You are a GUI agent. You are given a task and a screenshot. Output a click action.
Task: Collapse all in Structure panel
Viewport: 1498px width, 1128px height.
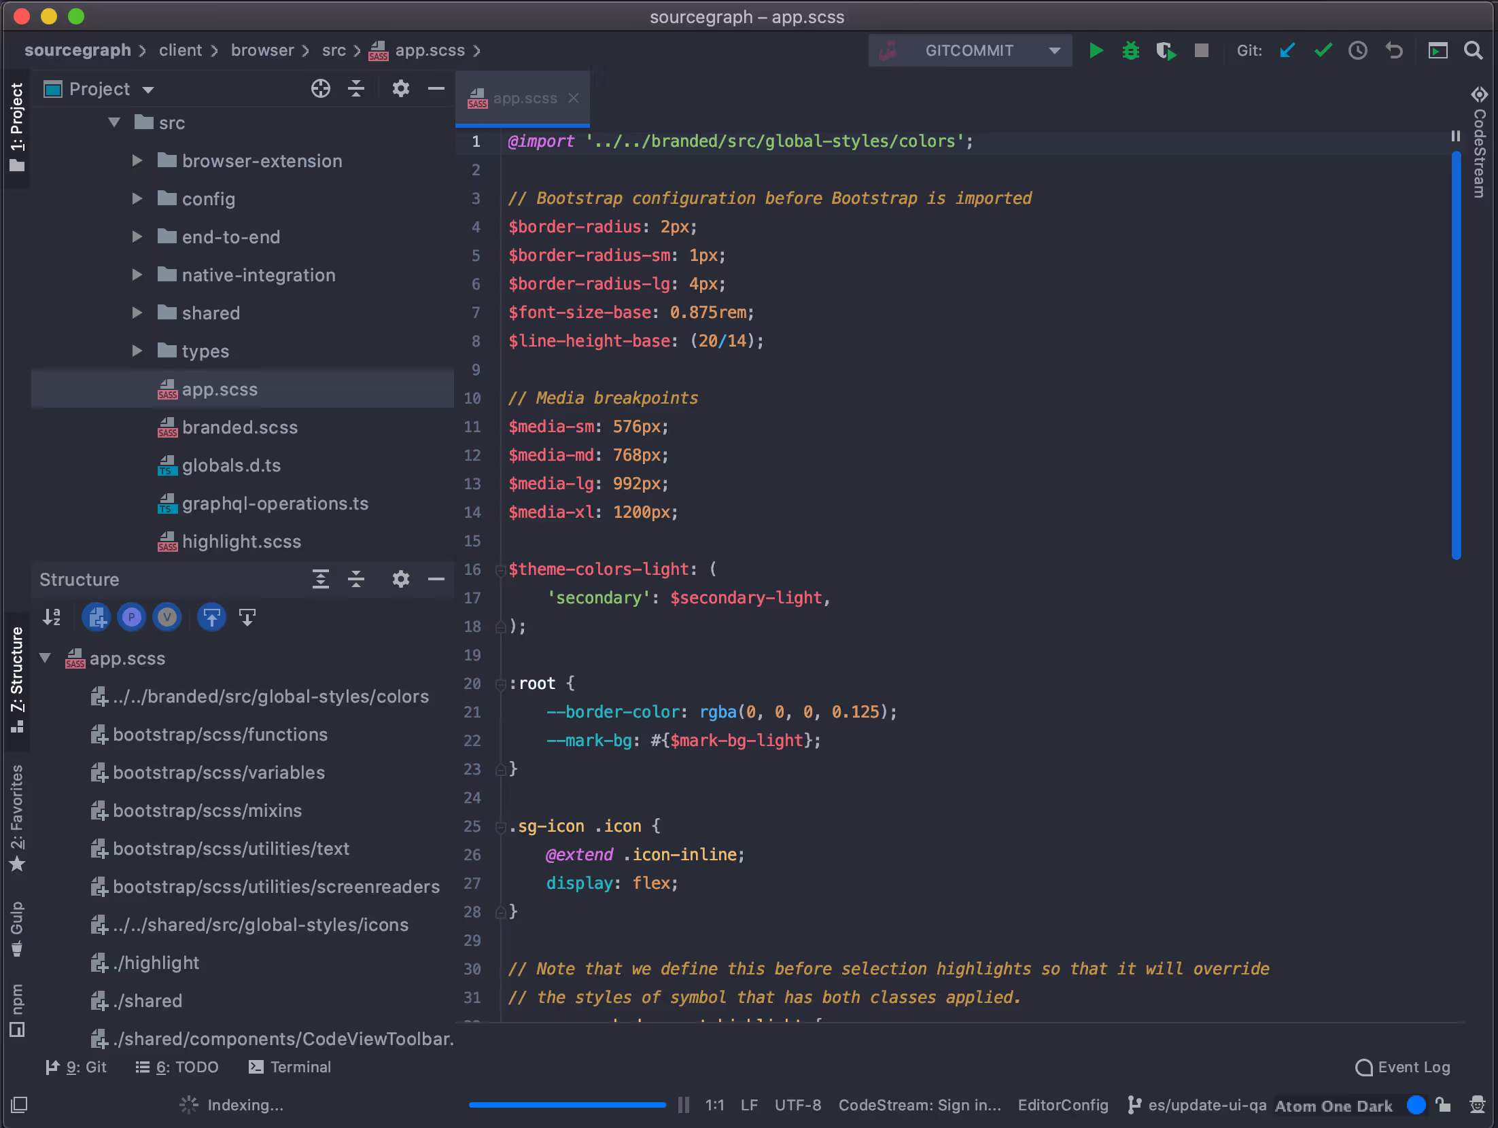[x=356, y=580]
